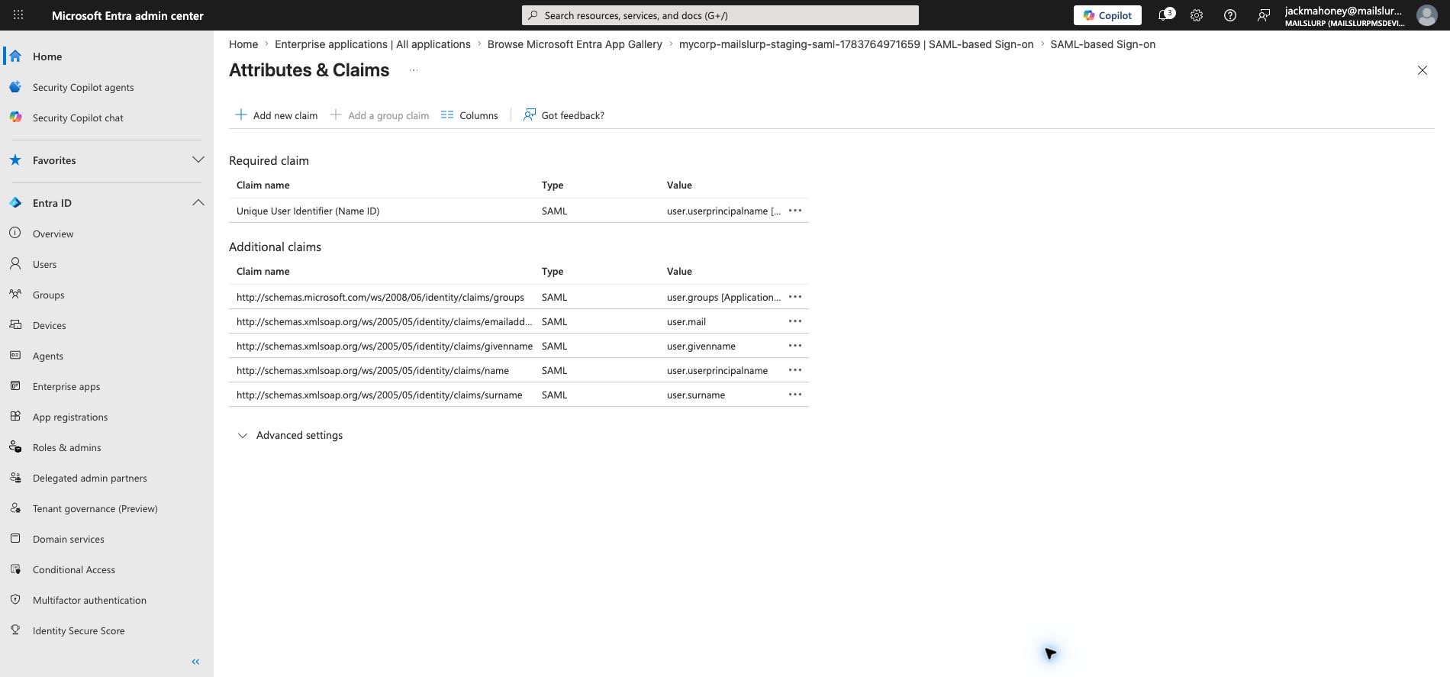Click Add a group claim
Image resolution: width=1450 pixels, height=677 pixels.
(x=379, y=115)
